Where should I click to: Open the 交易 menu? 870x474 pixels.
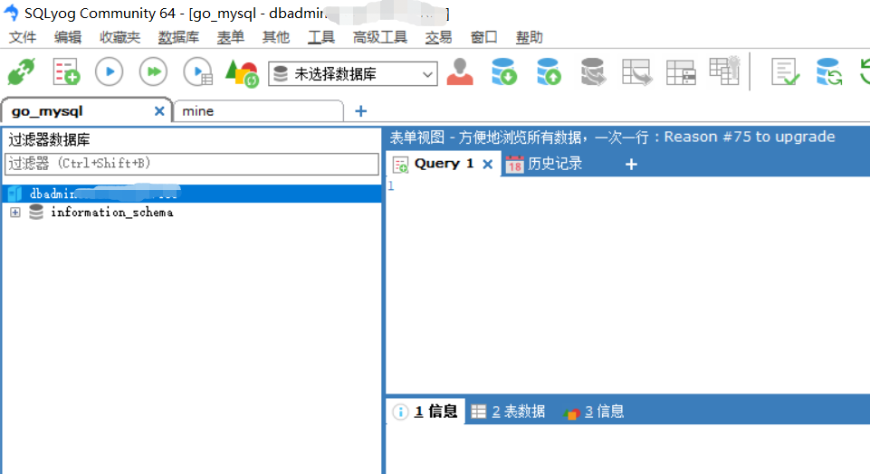[438, 37]
